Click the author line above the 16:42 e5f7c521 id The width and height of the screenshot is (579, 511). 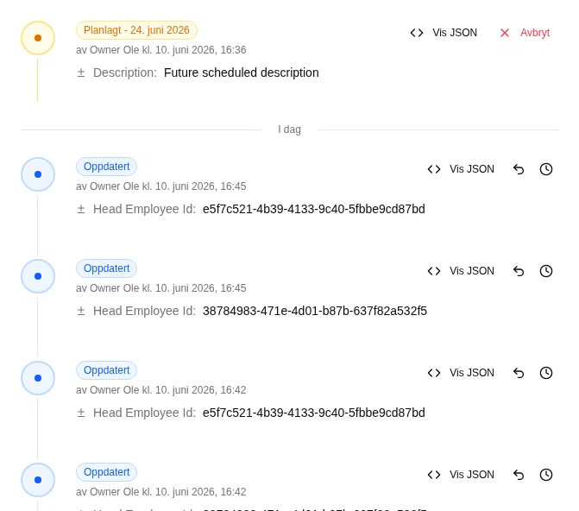coord(161,390)
